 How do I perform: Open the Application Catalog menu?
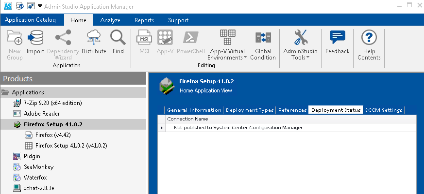(x=31, y=20)
